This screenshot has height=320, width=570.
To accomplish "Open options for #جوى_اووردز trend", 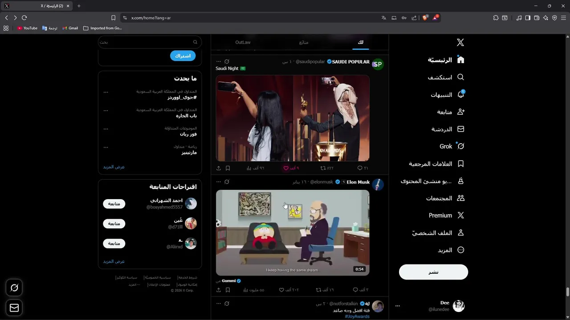I will [106, 92].
